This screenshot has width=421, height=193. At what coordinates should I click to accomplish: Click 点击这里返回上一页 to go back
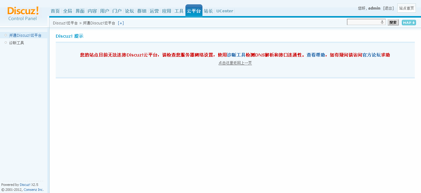pos(235,63)
